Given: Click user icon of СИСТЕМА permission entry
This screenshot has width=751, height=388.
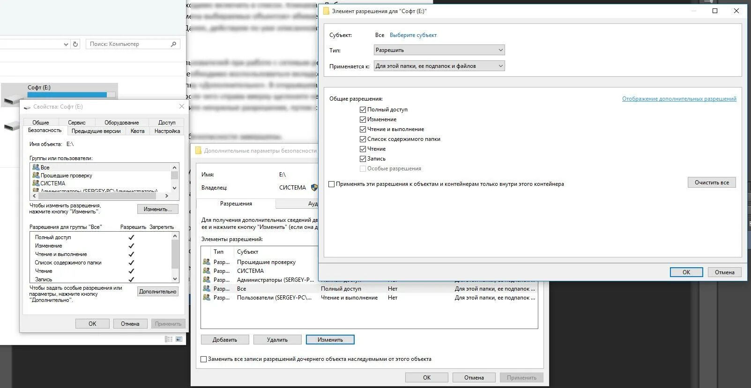Looking at the screenshot, I should click(207, 271).
